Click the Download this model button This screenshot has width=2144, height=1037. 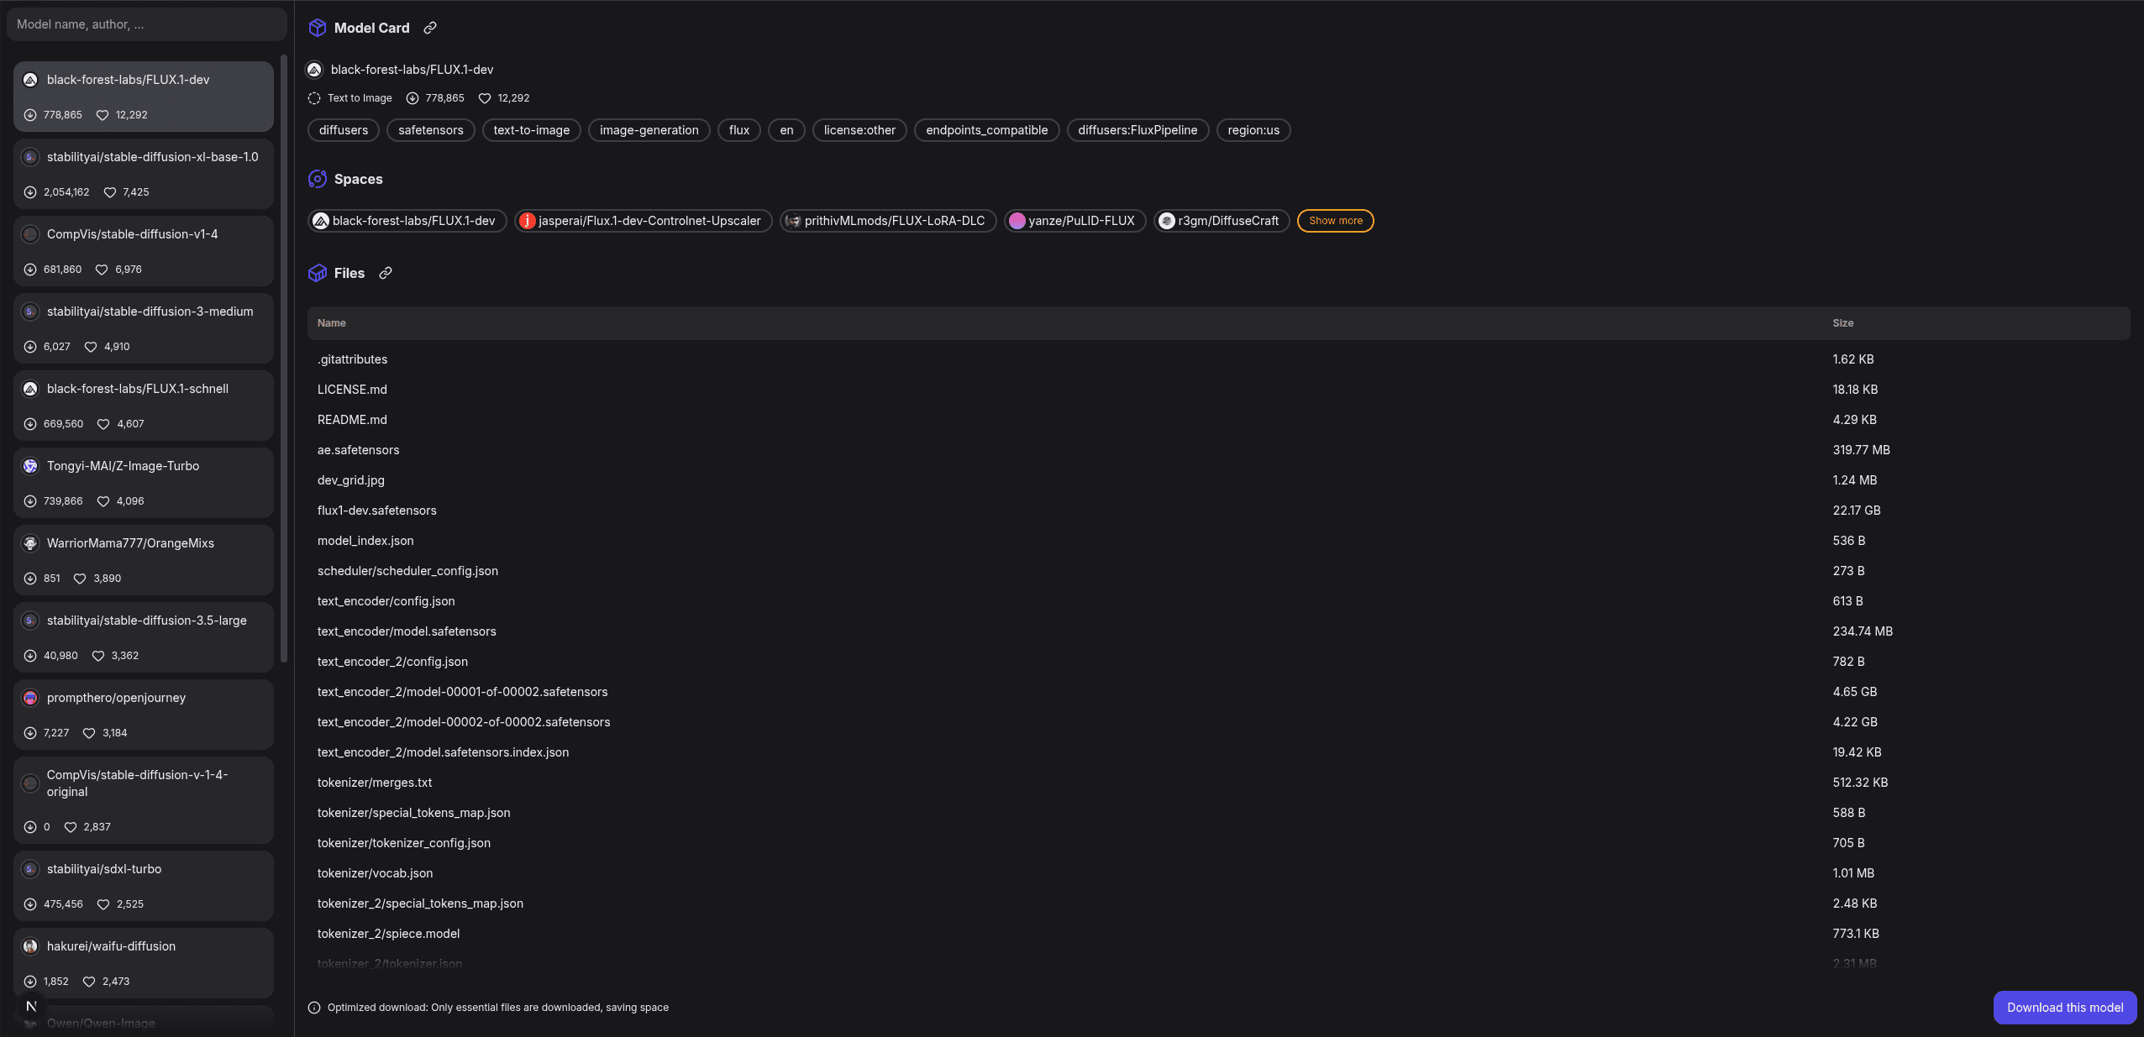click(2064, 1007)
